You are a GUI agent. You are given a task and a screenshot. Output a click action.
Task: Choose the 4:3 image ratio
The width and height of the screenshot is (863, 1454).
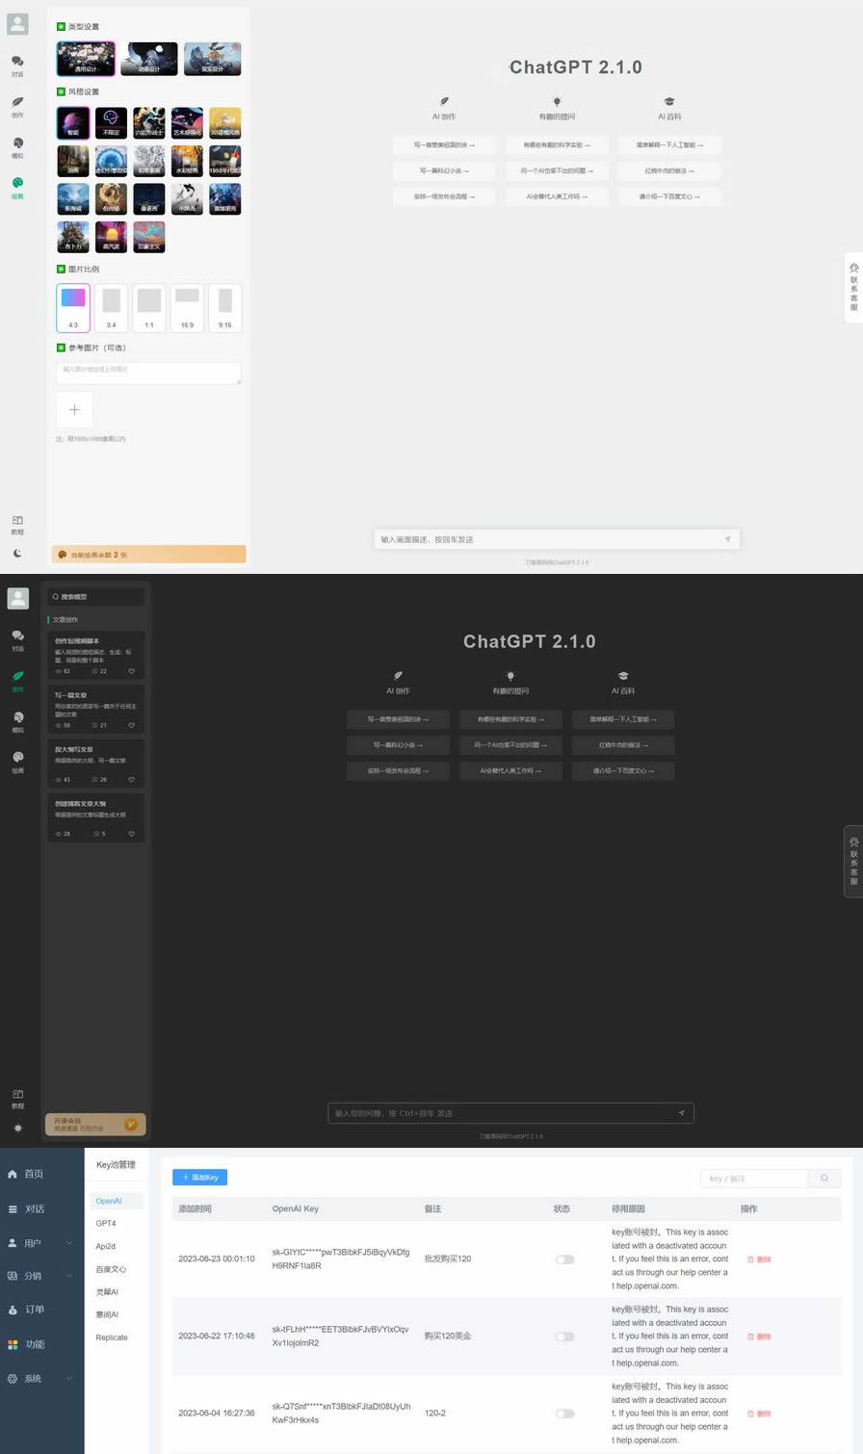click(x=73, y=308)
